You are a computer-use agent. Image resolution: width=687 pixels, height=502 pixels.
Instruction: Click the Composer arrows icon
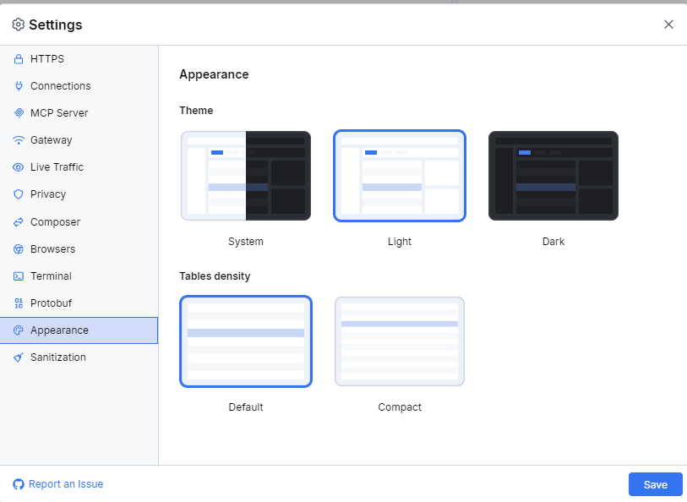coord(16,221)
